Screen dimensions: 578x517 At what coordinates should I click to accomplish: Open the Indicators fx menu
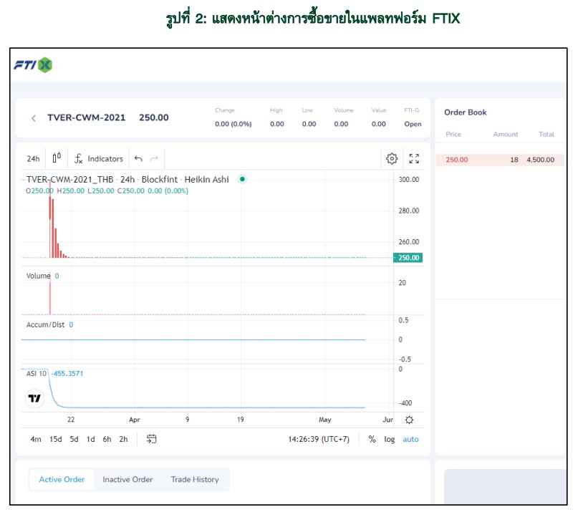pos(99,159)
